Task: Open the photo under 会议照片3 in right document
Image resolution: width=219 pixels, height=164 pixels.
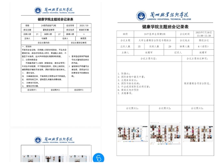Action: tap(198, 133)
